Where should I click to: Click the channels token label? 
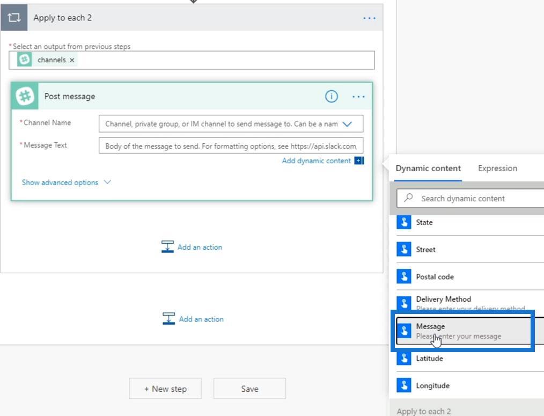point(52,60)
